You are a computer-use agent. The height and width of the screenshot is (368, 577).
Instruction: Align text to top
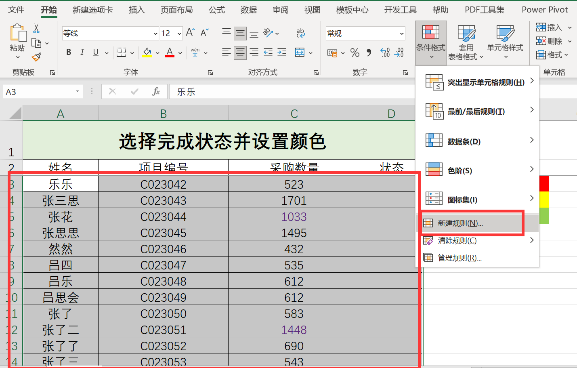point(227,33)
